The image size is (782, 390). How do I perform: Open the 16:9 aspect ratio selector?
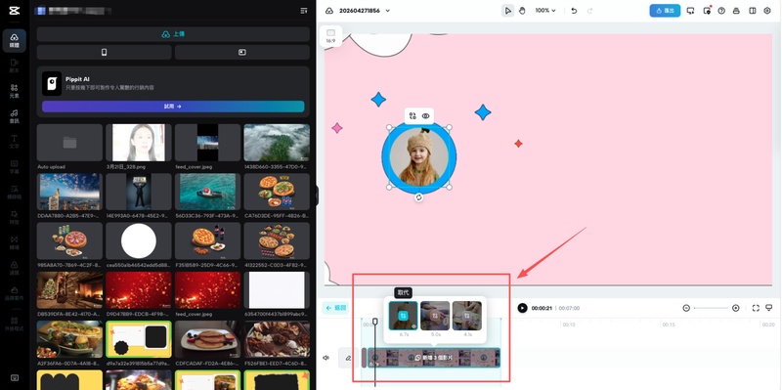point(330,36)
